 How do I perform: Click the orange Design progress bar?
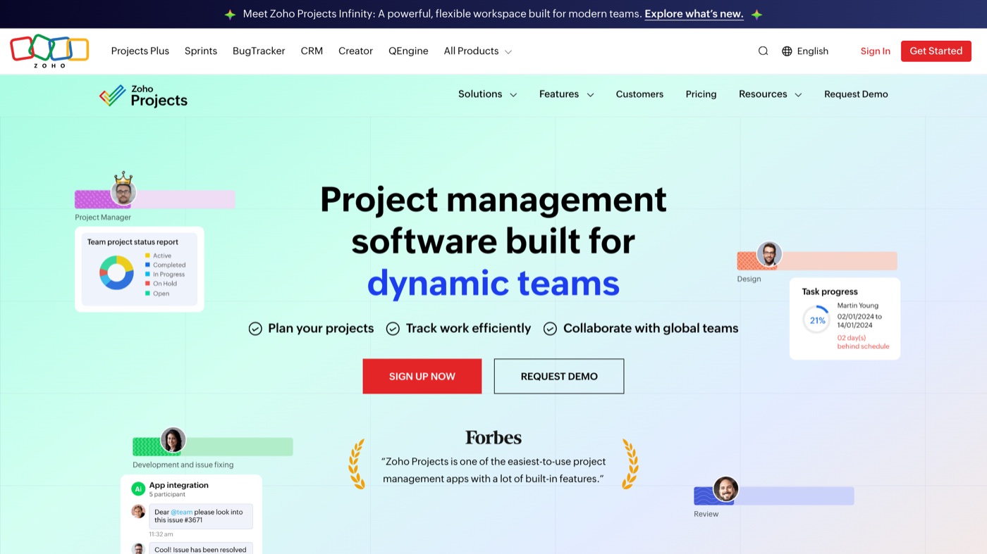click(x=817, y=260)
